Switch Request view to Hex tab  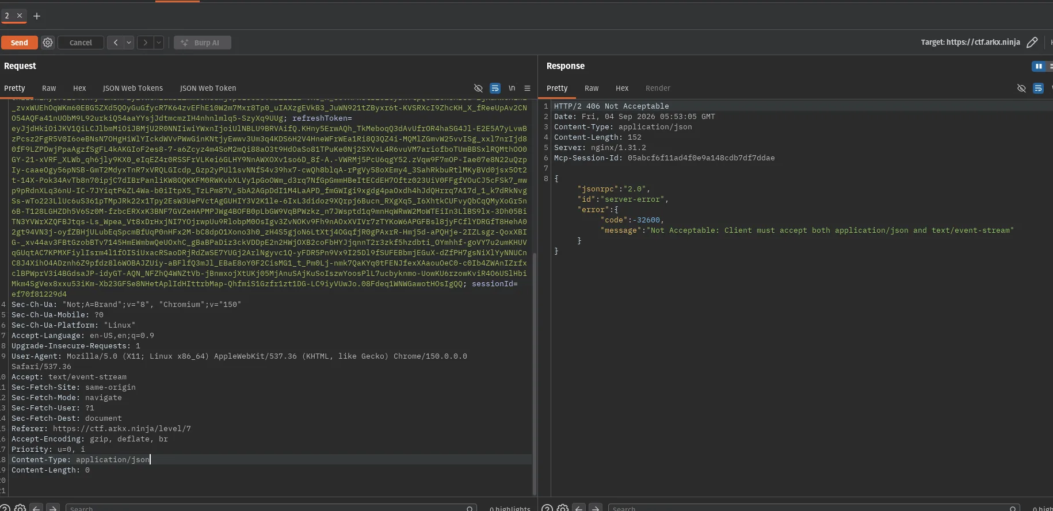coord(79,88)
